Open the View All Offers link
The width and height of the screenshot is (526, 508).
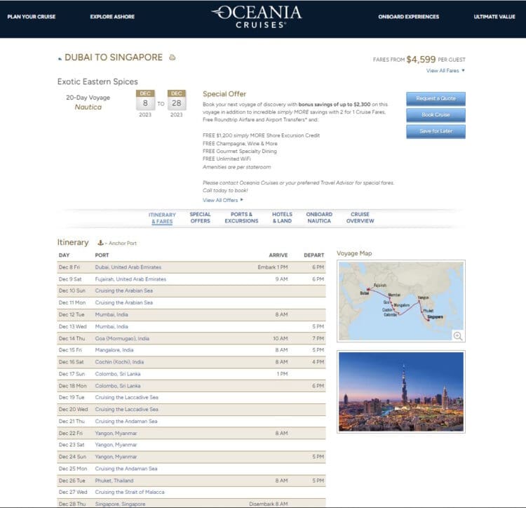coord(223,200)
